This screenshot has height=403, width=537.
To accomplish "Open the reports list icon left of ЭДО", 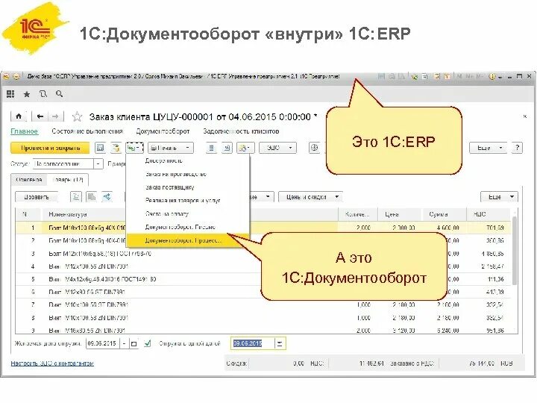I will [211, 148].
